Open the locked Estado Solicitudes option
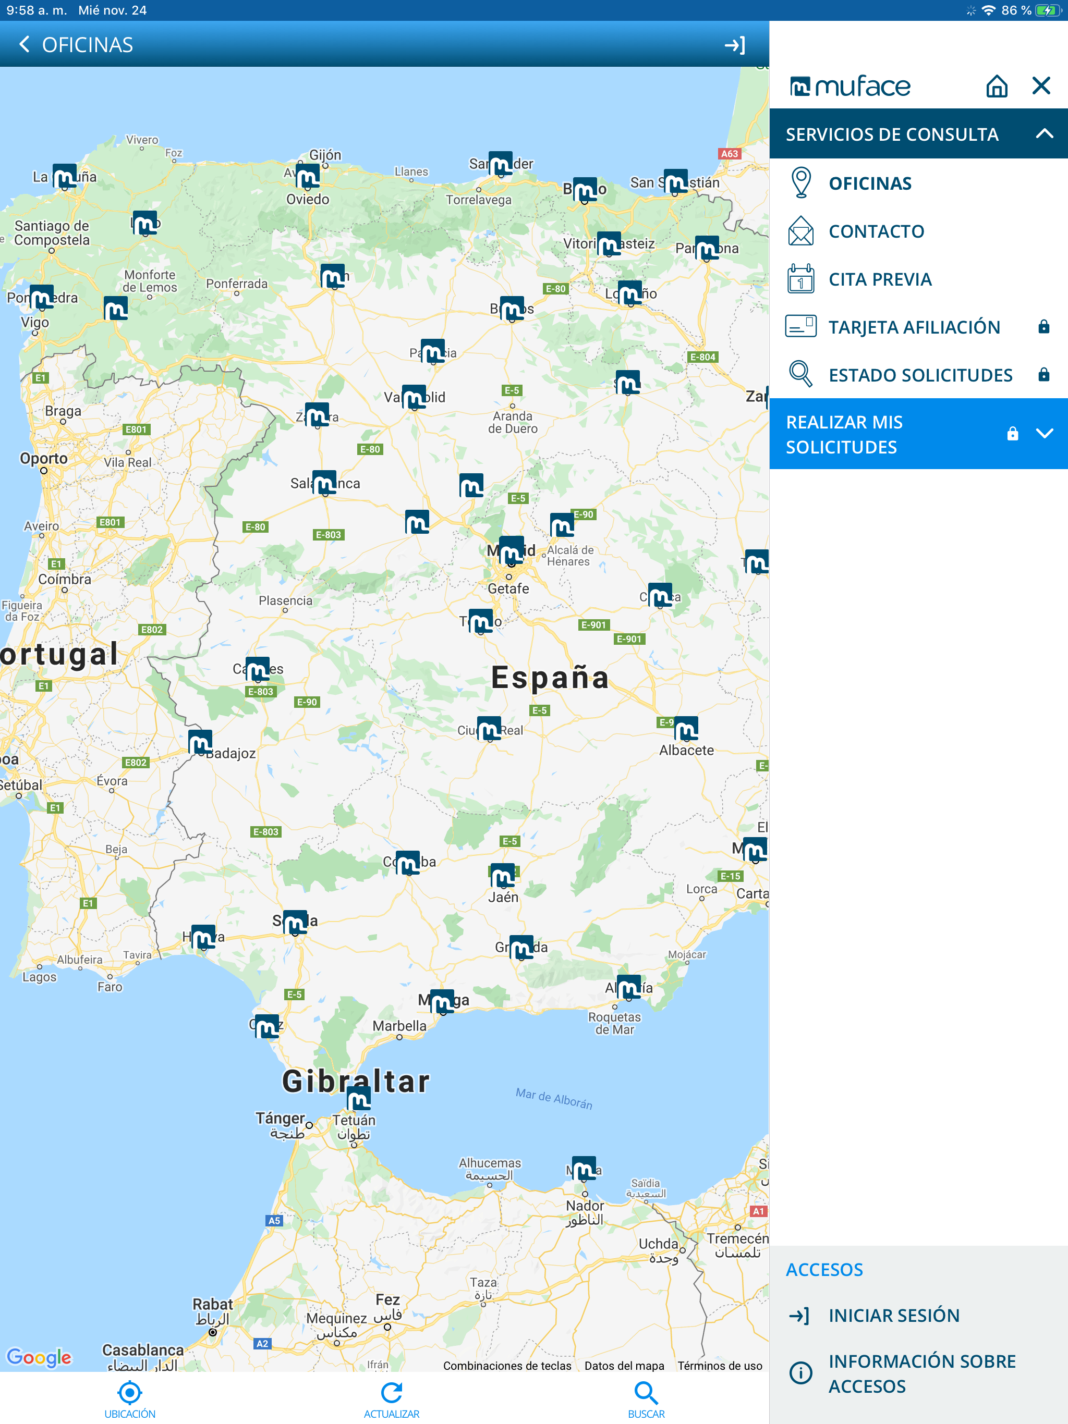The width and height of the screenshot is (1068, 1424). coord(920,375)
